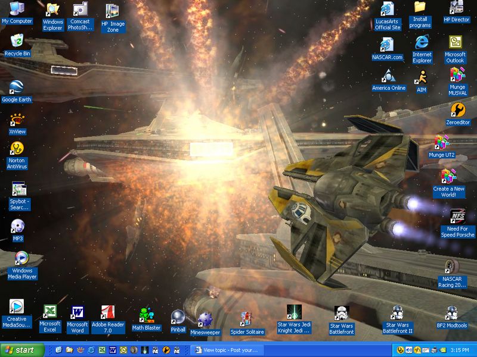Click the HP Director desktop icon
The width and height of the screenshot is (477, 357).
(456, 12)
